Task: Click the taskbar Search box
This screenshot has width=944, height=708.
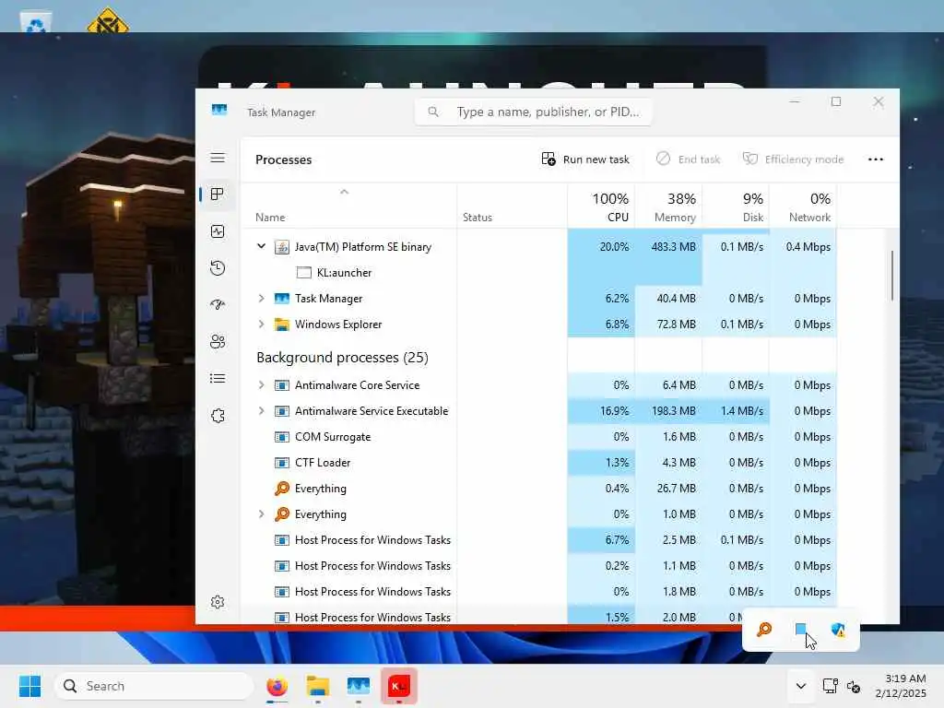Action: coord(154,686)
